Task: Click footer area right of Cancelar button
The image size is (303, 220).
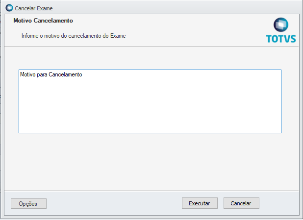Action: tap(279, 203)
